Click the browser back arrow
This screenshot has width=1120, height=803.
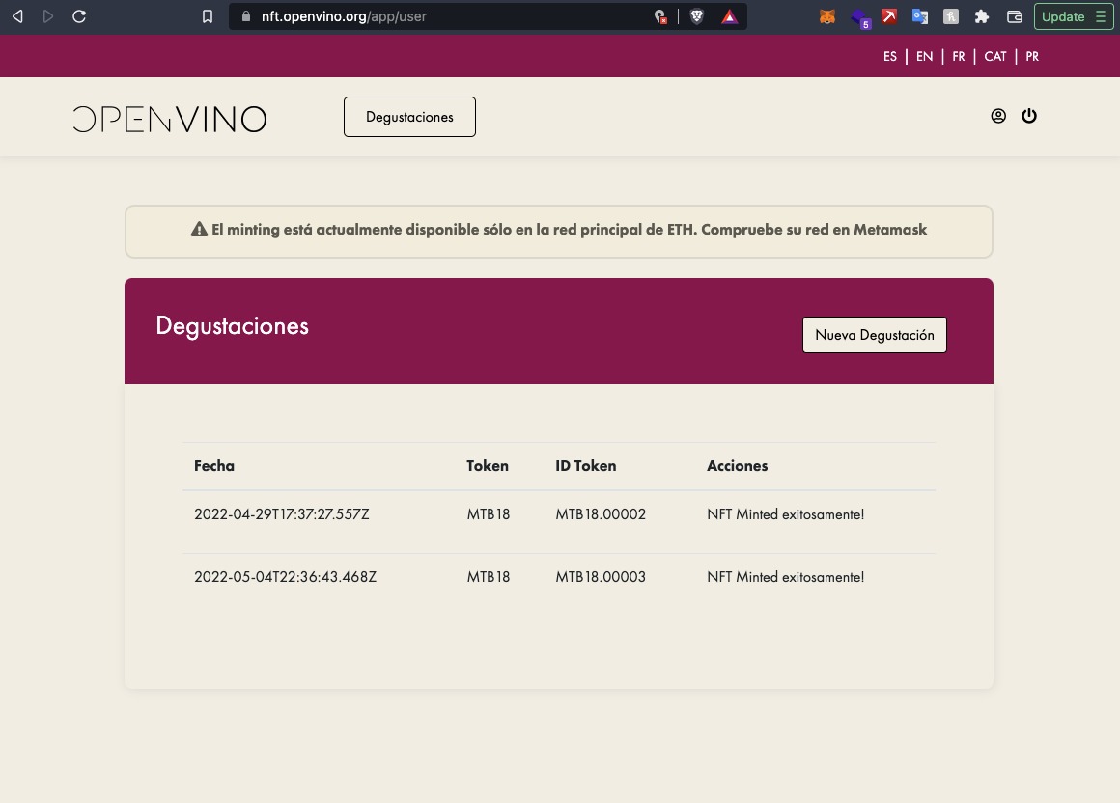point(17,16)
